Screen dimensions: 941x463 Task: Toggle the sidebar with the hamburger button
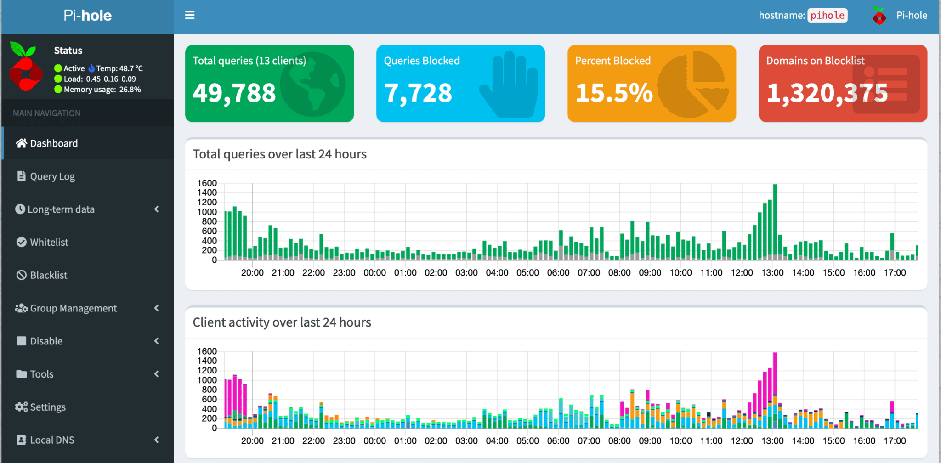190,15
